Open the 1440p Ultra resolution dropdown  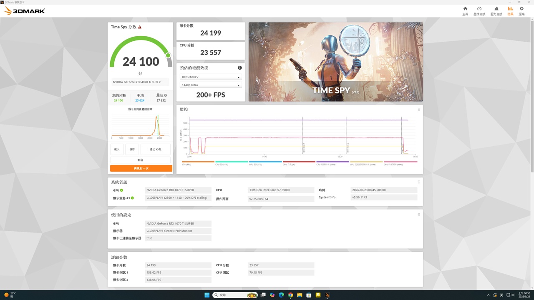pos(211,85)
